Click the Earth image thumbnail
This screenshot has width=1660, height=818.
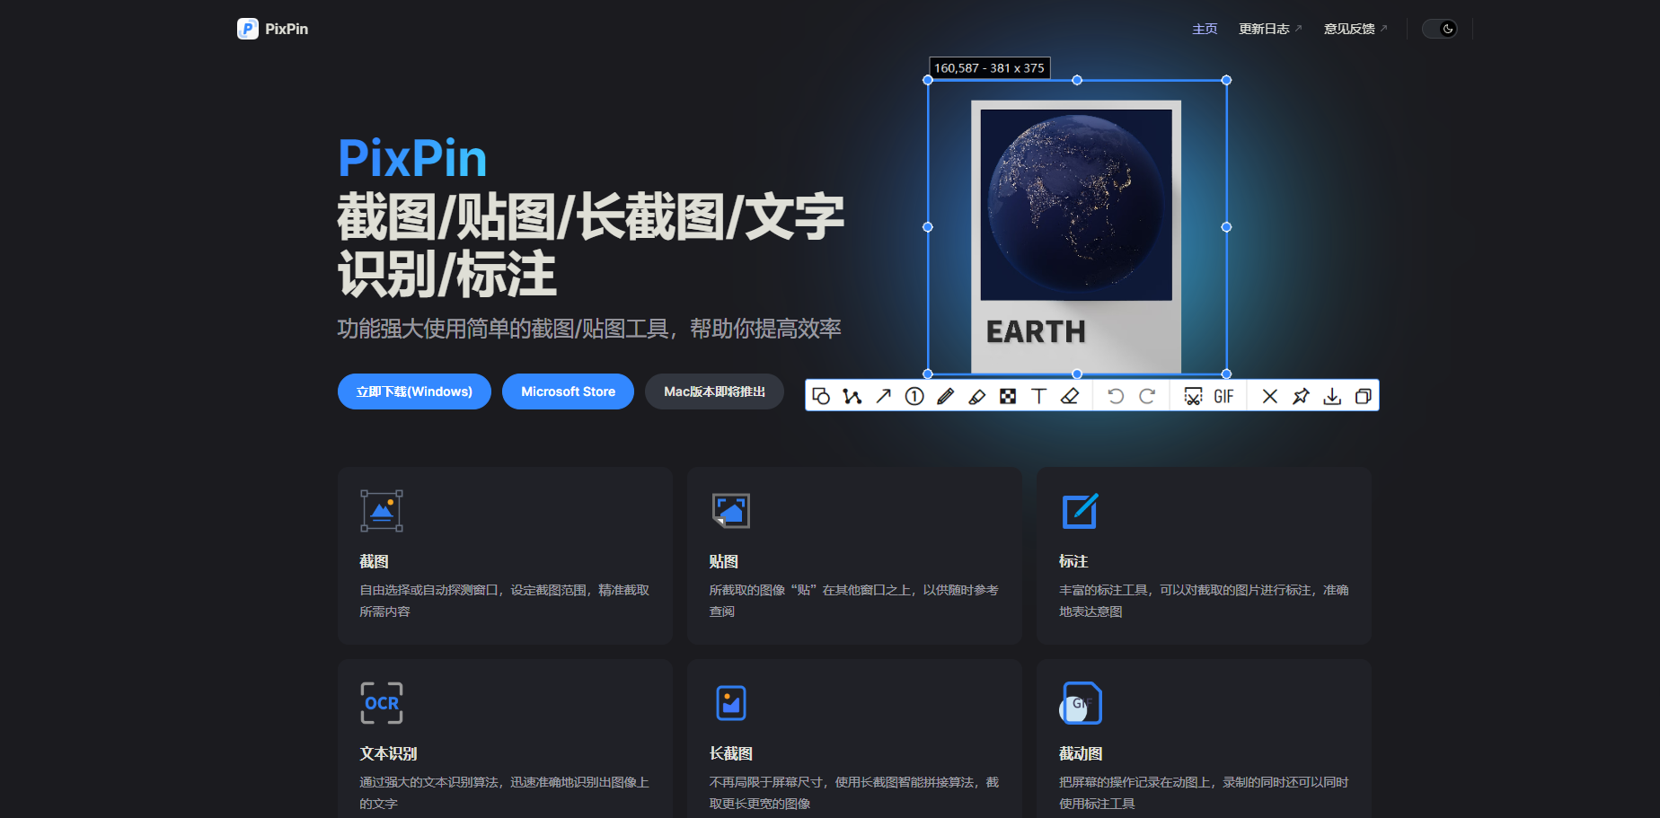coord(1076,205)
